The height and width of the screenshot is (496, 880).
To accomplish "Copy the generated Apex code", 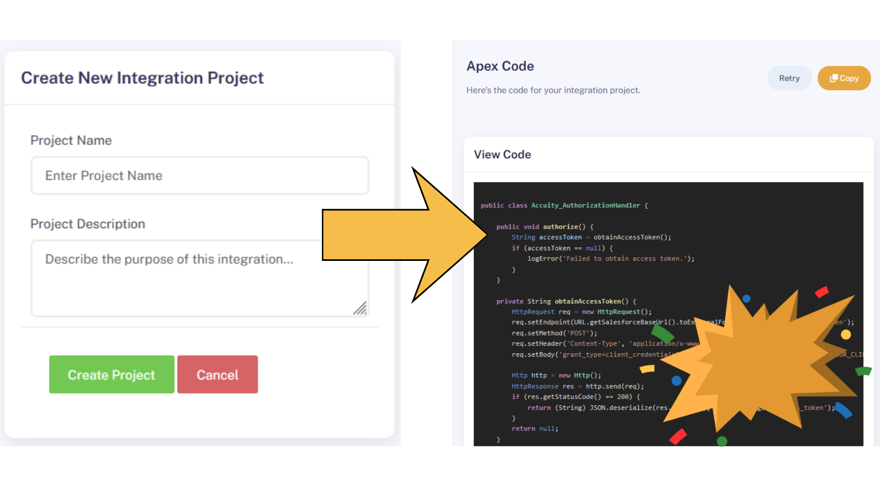I will [x=844, y=78].
